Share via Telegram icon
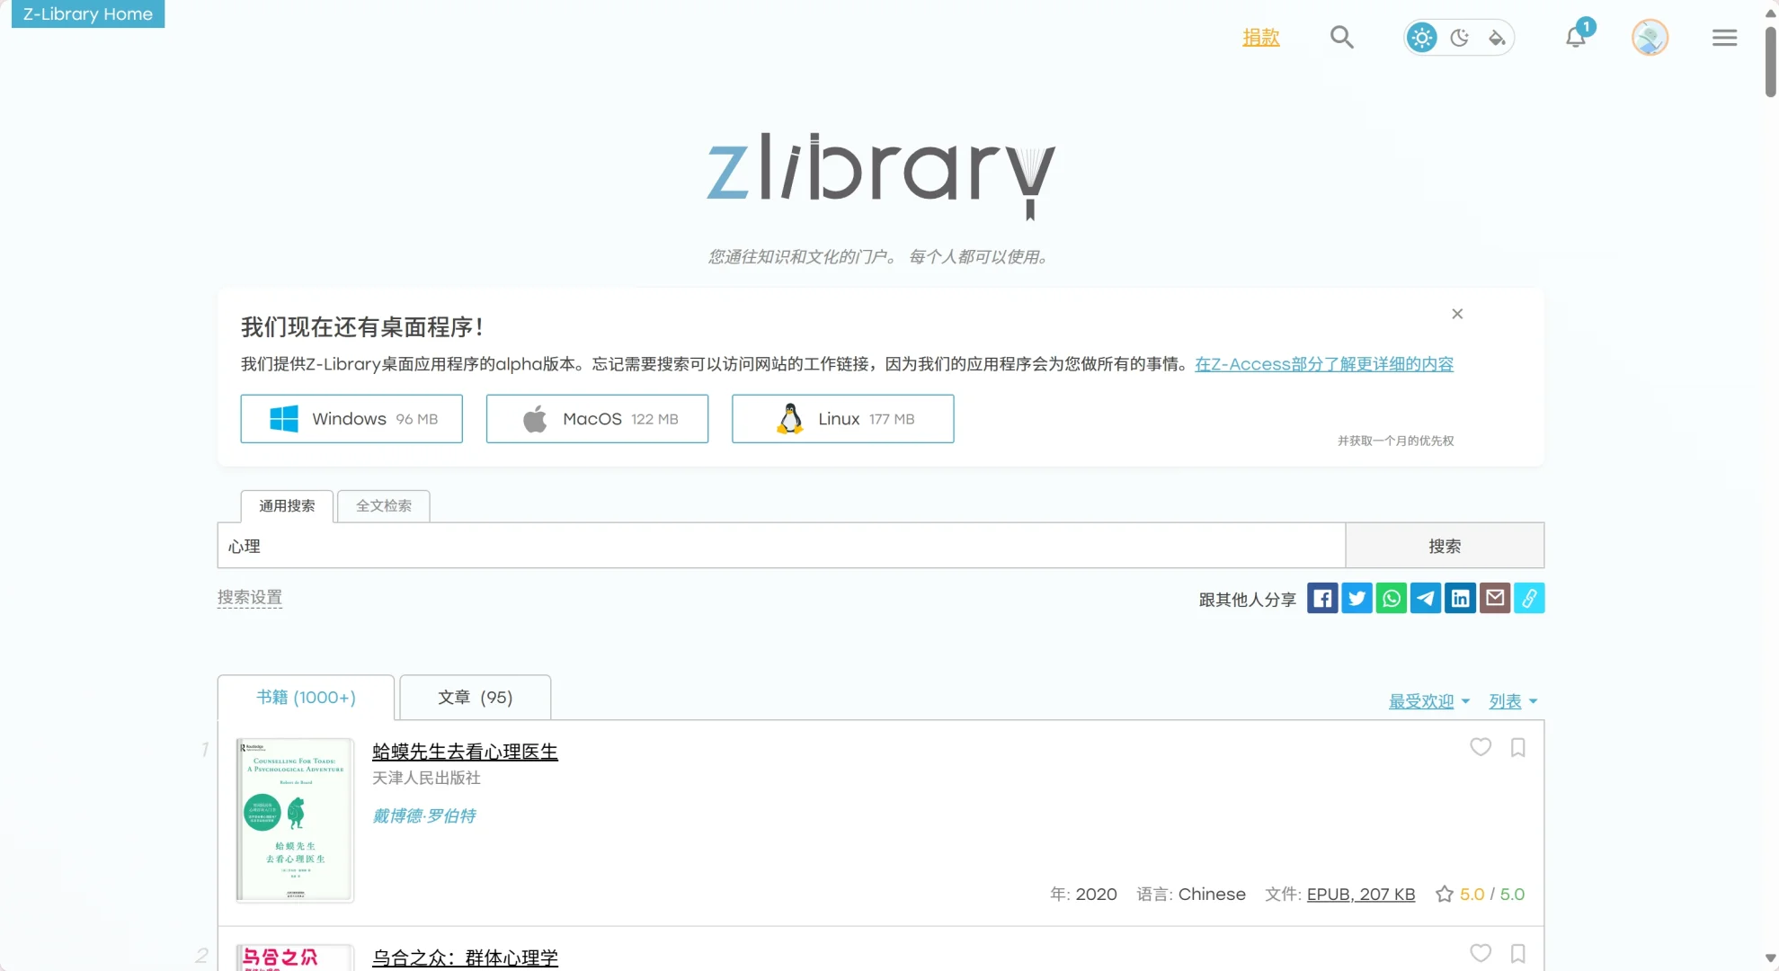 (x=1426, y=598)
